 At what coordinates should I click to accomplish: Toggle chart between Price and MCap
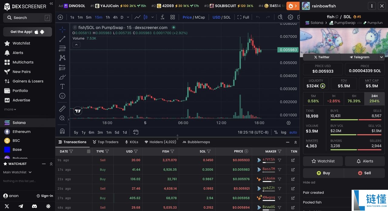point(194,17)
